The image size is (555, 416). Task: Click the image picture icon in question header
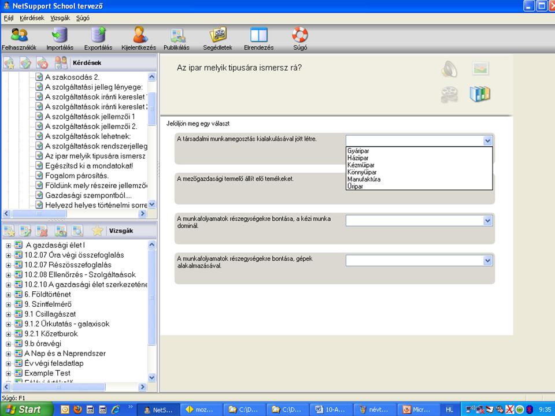point(480,69)
